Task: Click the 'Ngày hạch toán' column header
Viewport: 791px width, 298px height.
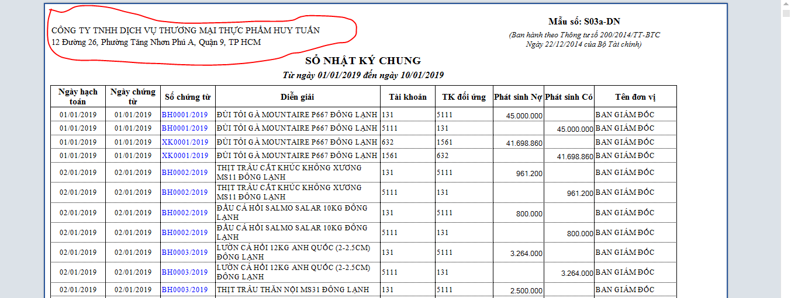Action: [x=78, y=97]
